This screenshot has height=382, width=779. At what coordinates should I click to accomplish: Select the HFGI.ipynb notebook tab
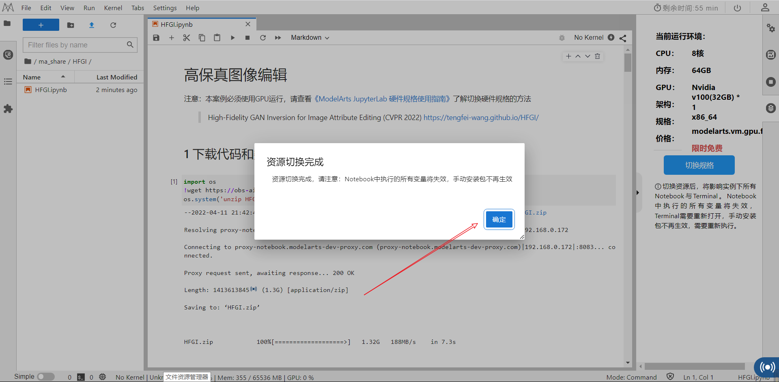pos(202,24)
